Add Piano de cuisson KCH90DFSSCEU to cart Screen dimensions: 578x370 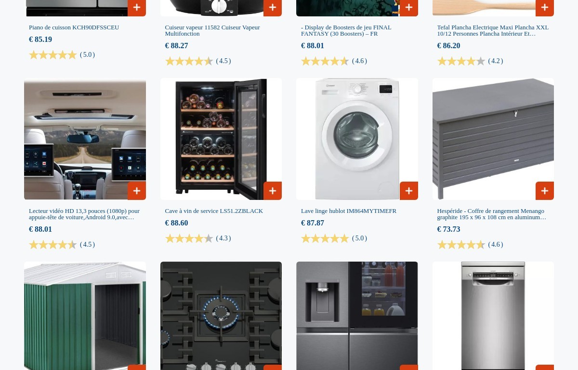pos(137,8)
